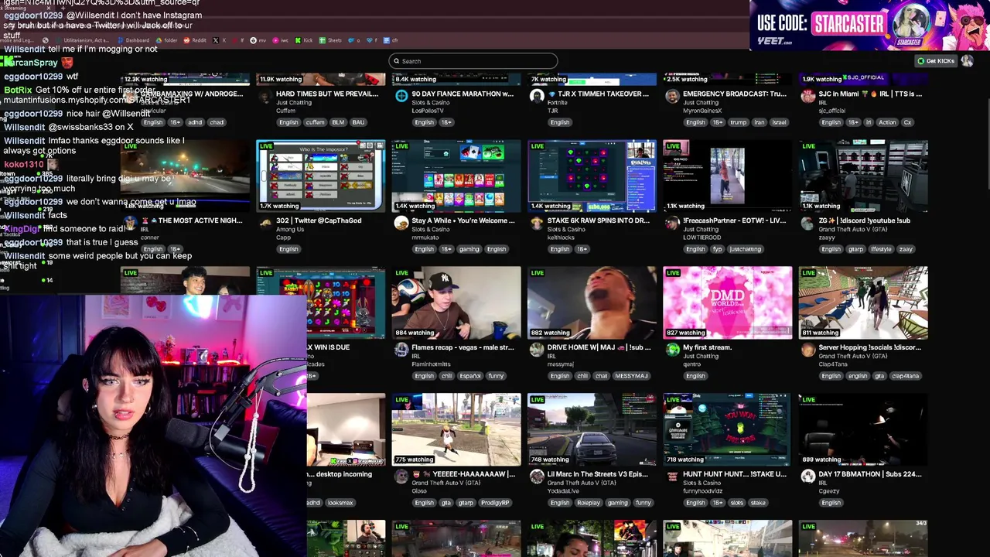Open the Dashboard bookmark
This screenshot has width=990, height=557.
pyautogui.click(x=133, y=40)
